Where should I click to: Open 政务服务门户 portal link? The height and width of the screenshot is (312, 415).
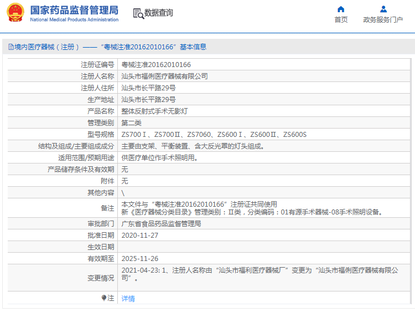(x=383, y=19)
